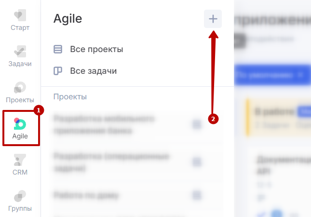Toggle square icon beside Разработка (операционные задачи)

click(x=197, y=162)
